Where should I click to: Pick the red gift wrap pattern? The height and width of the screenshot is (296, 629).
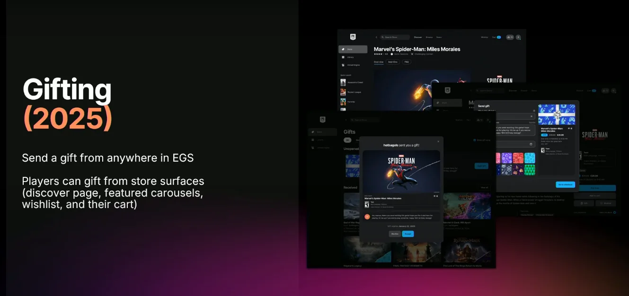point(518,158)
